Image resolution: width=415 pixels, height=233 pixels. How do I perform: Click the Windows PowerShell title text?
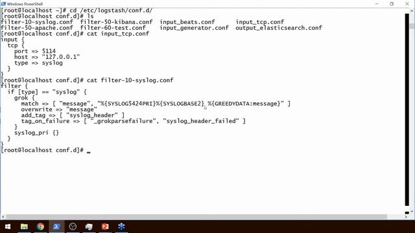tap(25, 4)
